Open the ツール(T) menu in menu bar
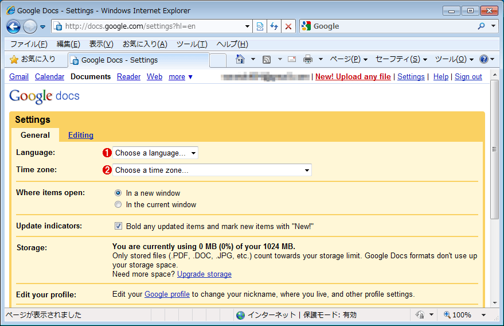The height and width of the screenshot is (326, 504). tap(192, 44)
